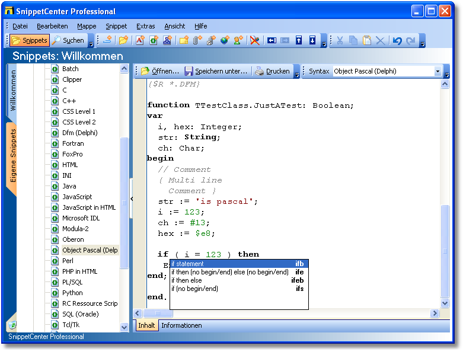Add a new code snippet (green icon)
Image resolution: width=463 pixels, height=352 pixels.
pos(154,40)
